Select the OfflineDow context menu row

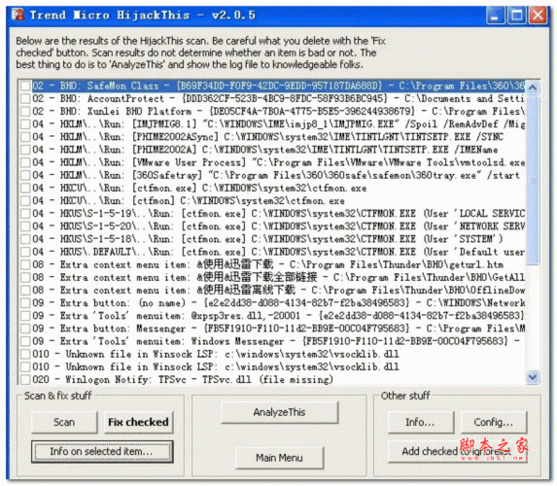[x=278, y=291]
